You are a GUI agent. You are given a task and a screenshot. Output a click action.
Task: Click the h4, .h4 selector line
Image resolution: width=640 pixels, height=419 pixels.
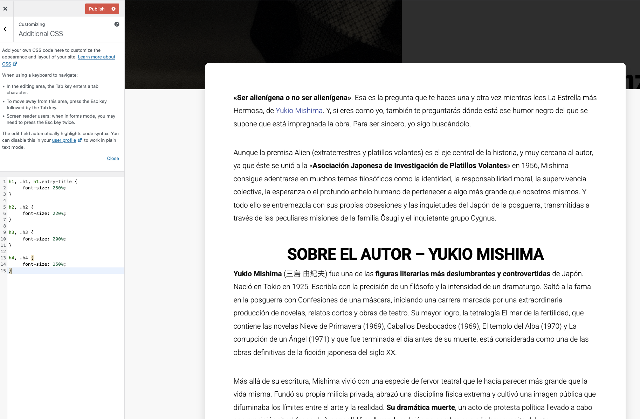point(21,258)
